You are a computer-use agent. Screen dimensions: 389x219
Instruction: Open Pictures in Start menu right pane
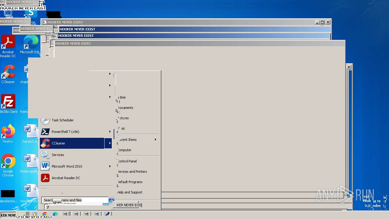coord(123,118)
